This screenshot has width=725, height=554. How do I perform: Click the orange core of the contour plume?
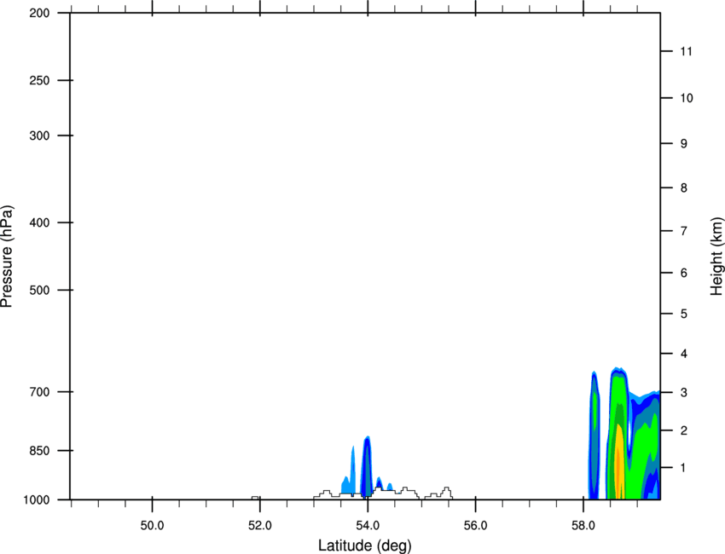tap(618, 474)
